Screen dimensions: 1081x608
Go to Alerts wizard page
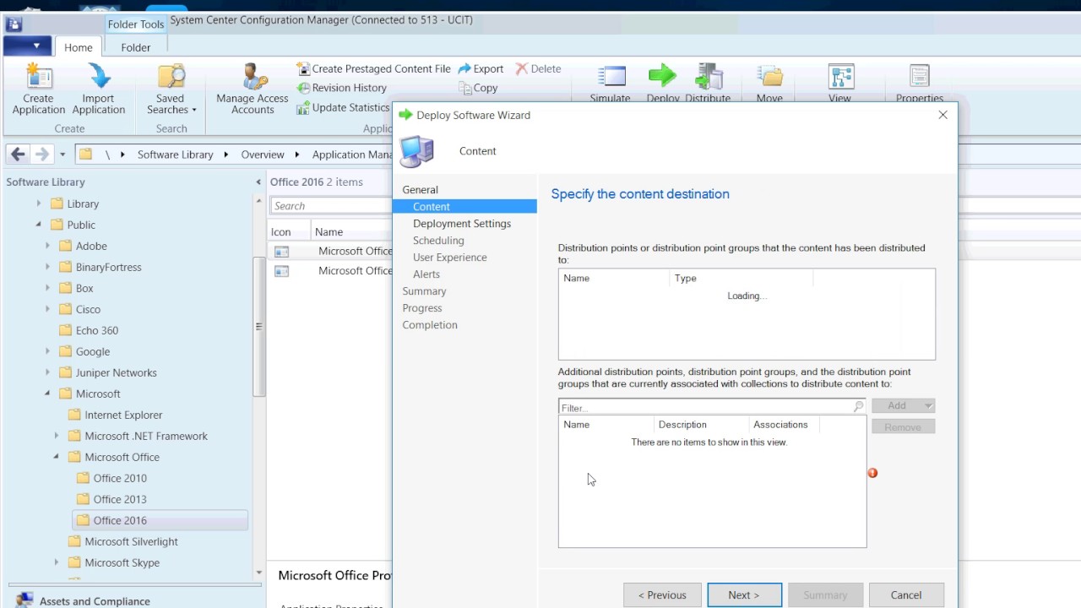point(426,274)
